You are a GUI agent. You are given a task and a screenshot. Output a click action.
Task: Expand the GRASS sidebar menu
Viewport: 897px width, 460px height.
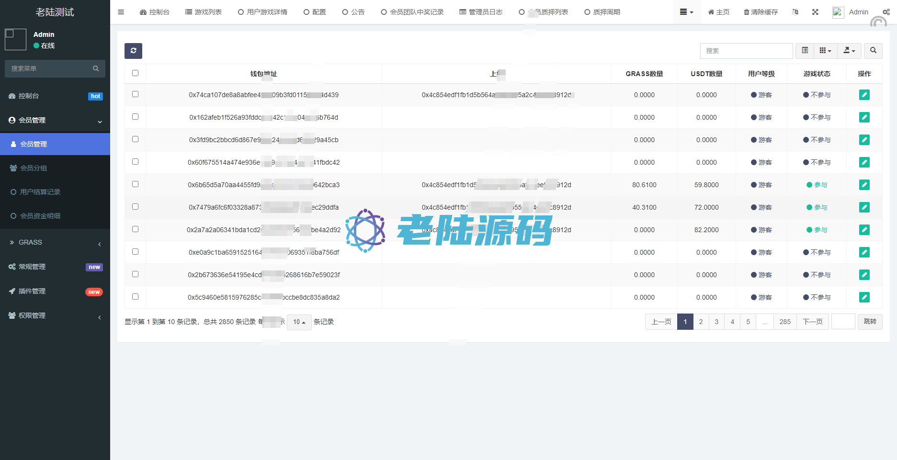coord(55,243)
